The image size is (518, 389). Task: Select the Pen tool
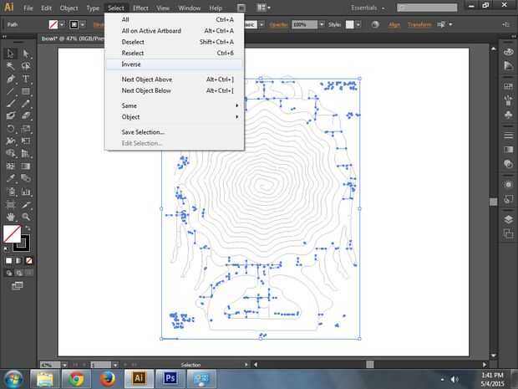coord(11,79)
